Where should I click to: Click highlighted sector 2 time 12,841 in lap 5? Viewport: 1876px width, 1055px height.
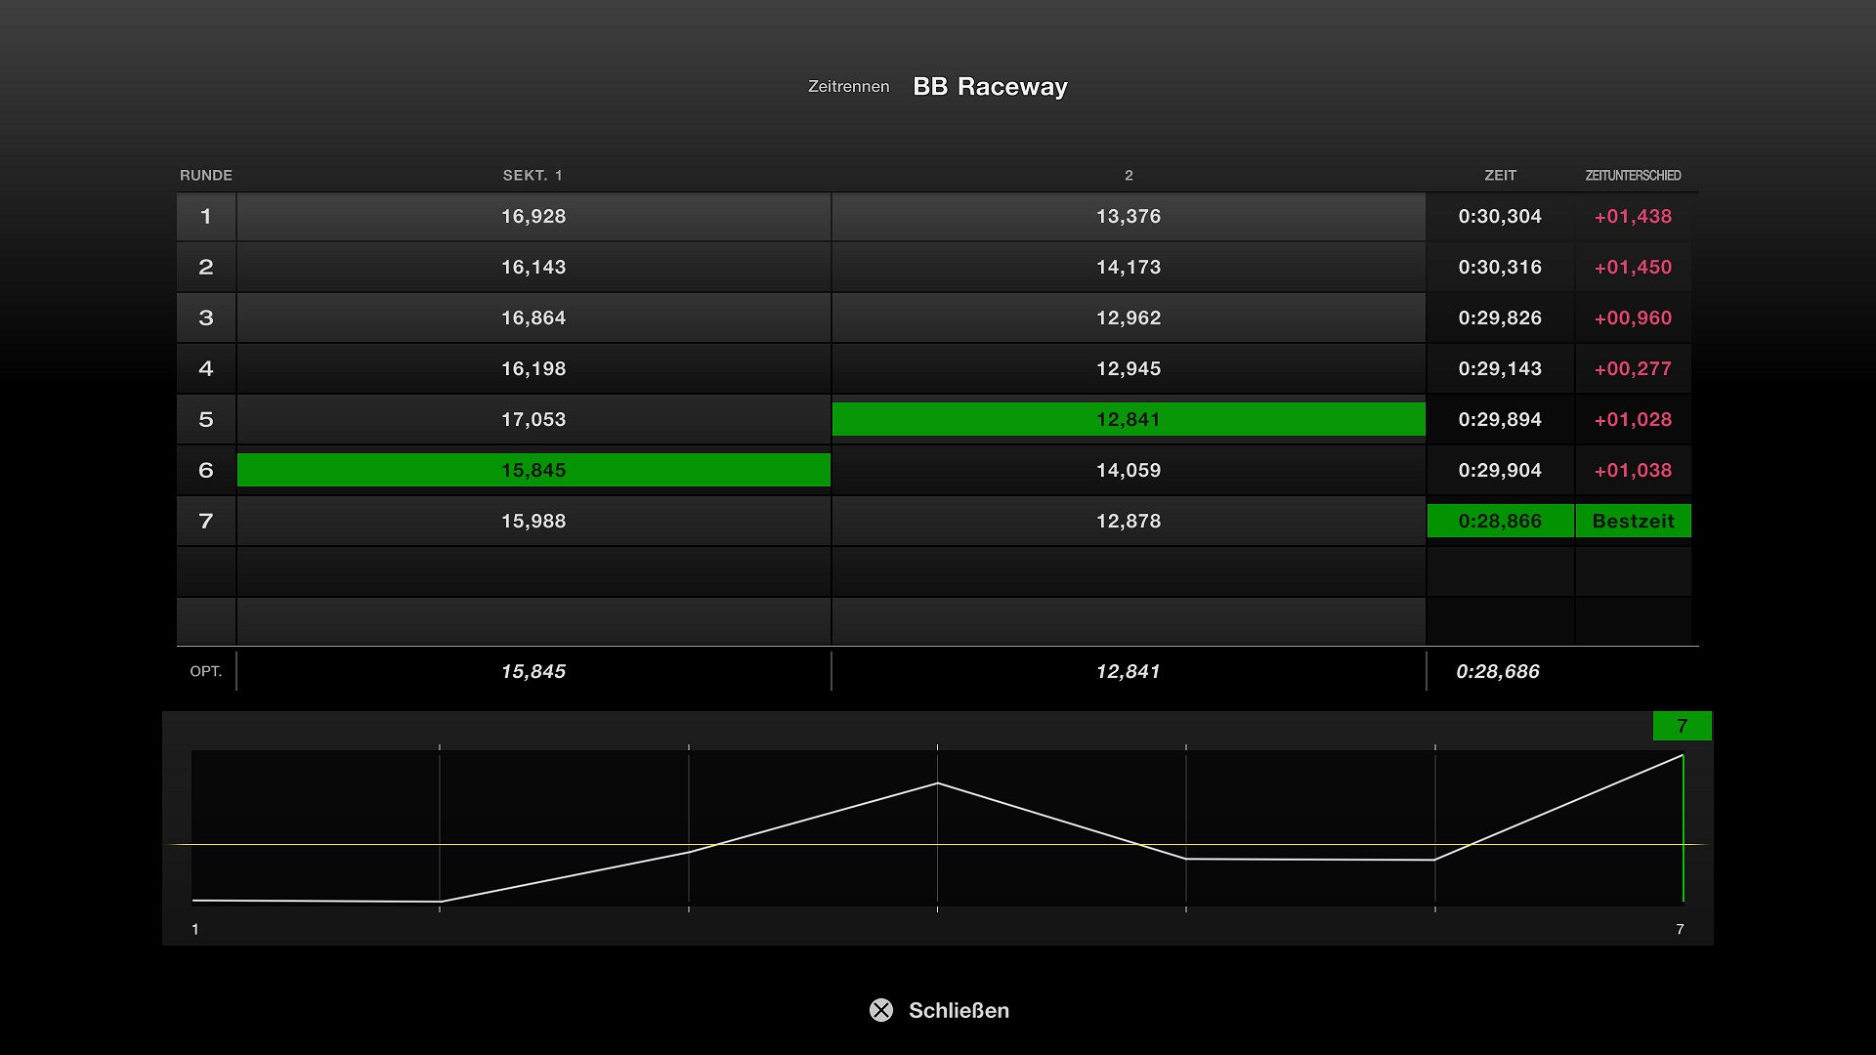(x=1129, y=419)
